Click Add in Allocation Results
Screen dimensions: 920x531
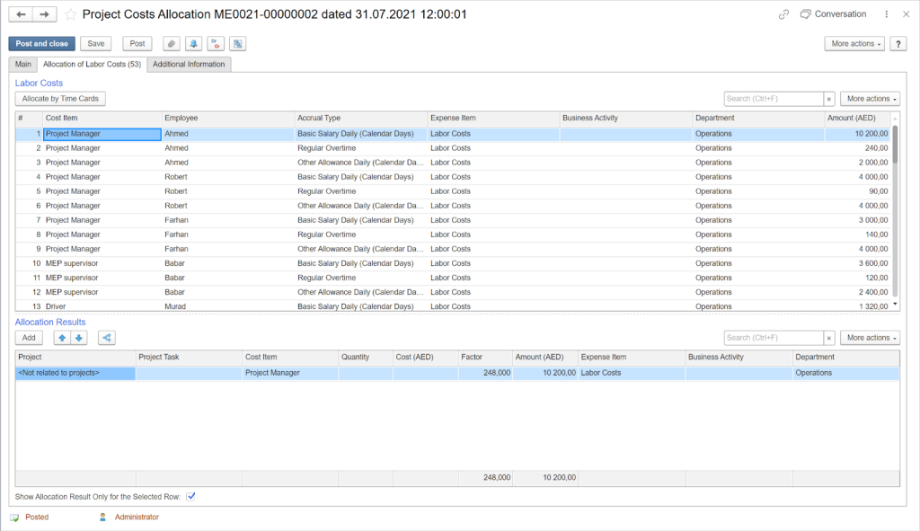pyautogui.click(x=29, y=337)
